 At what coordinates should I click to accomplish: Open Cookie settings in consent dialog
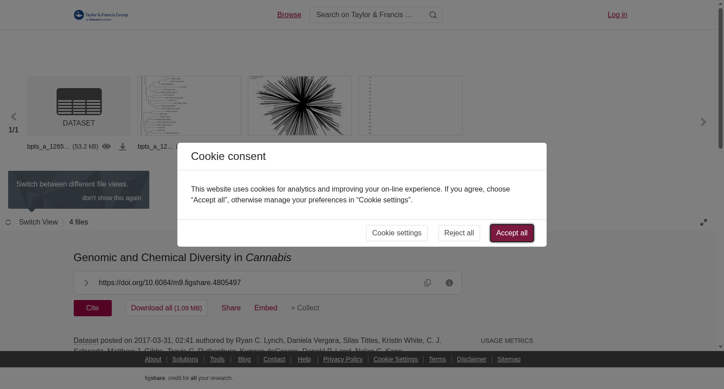(x=397, y=233)
